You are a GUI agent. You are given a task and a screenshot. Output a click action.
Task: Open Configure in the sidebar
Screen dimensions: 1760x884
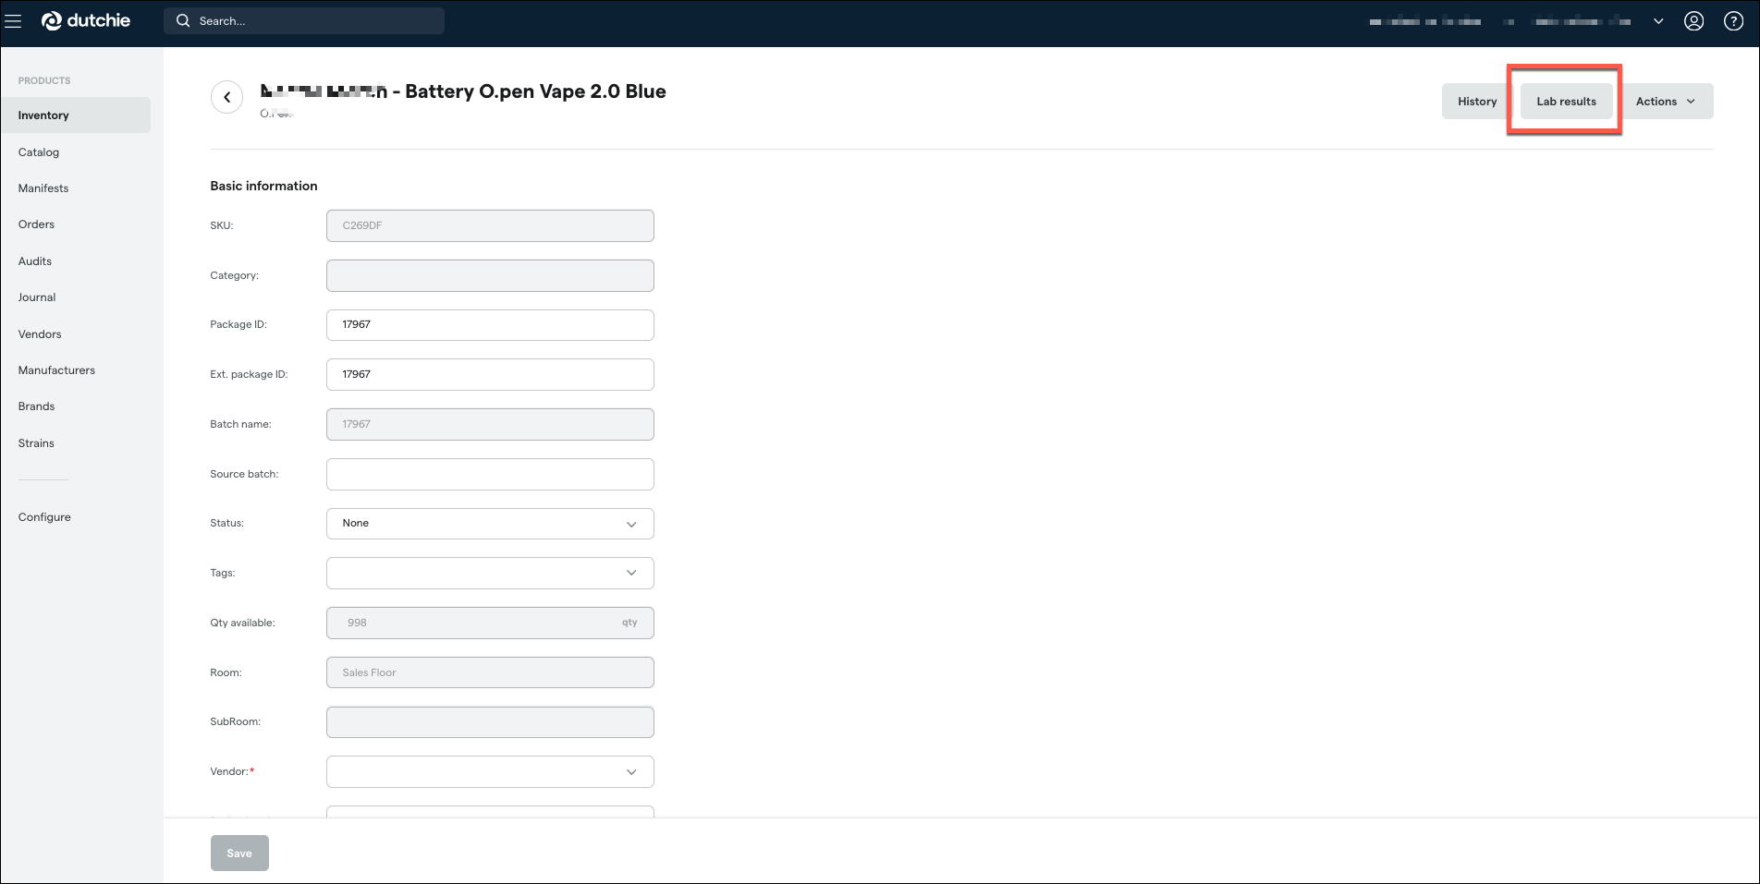coord(44,517)
